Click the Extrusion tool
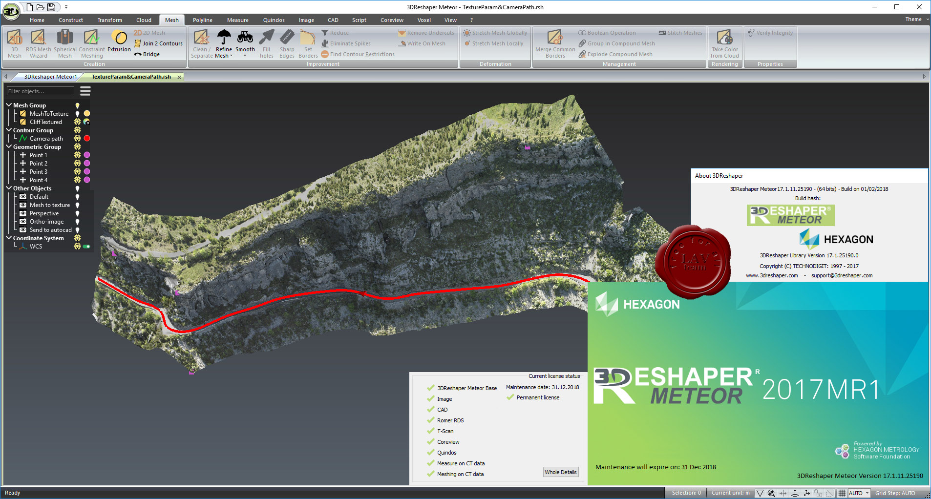The width and height of the screenshot is (931, 499). pos(119,41)
